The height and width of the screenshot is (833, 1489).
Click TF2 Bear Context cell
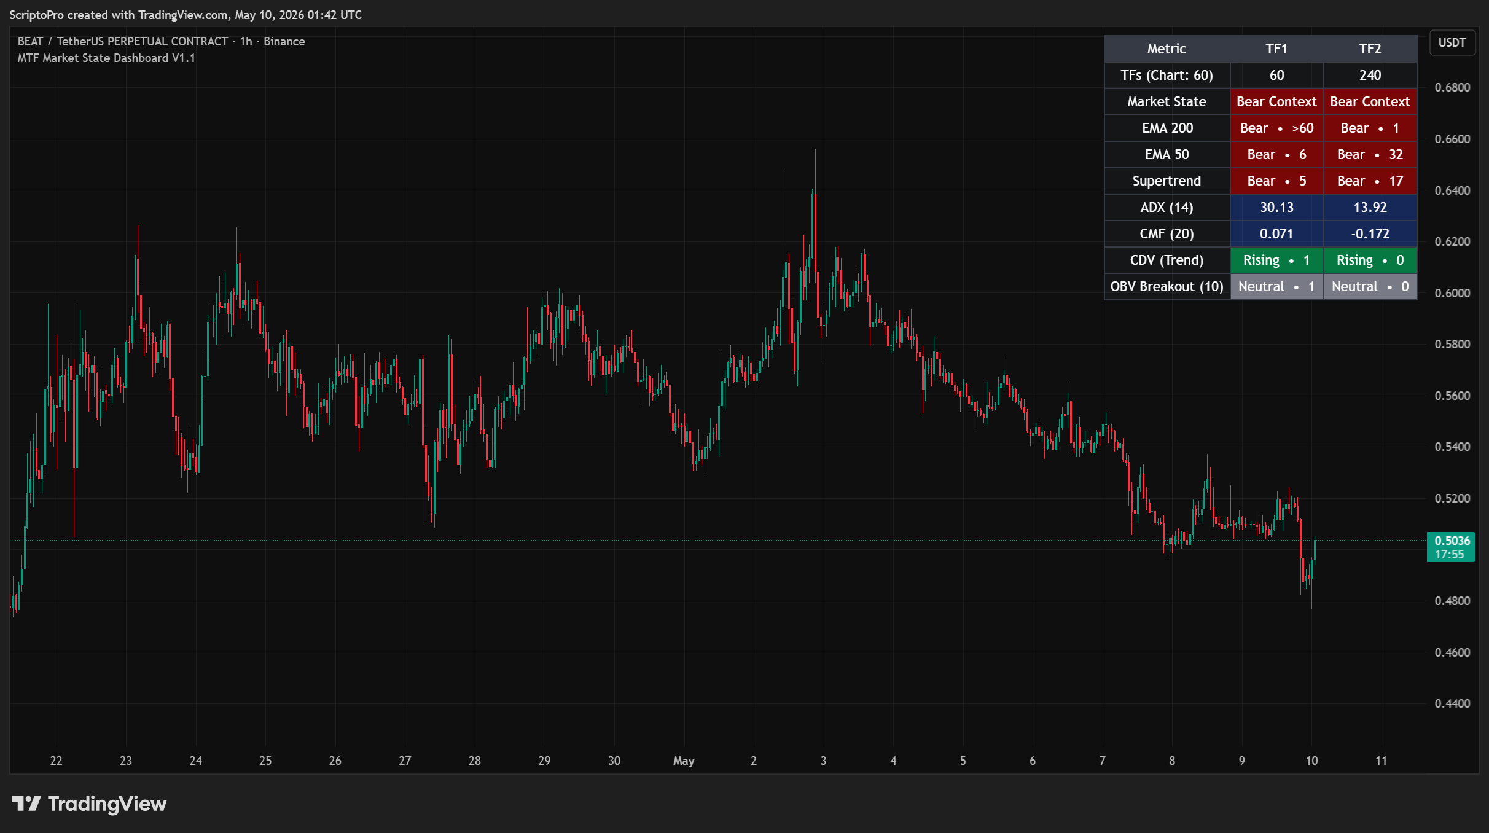tap(1370, 101)
